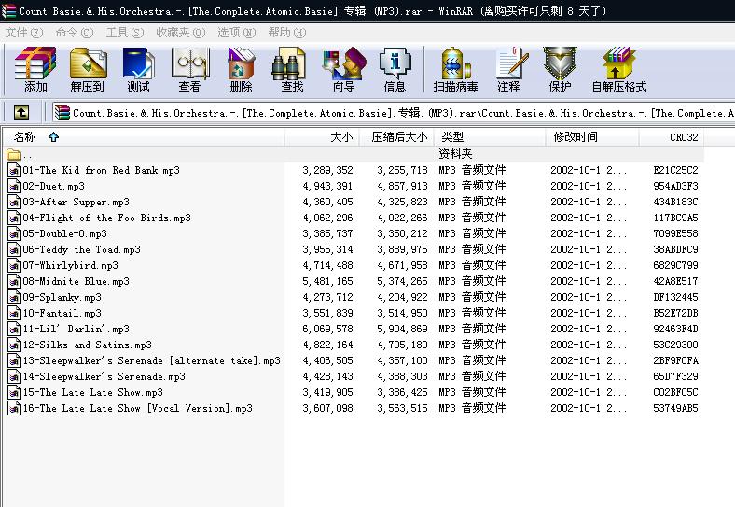The height and width of the screenshot is (507, 735).
Task: Open the 收藏夹(O) menu
Action: click(180, 33)
